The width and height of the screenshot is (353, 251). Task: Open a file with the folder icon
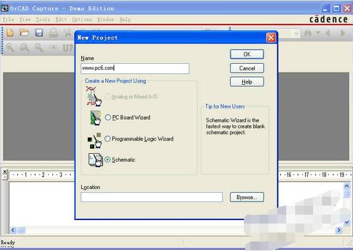coord(24,33)
